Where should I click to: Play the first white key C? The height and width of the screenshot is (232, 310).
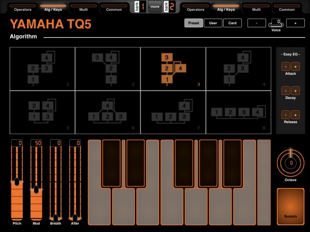pyautogui.click(x=99, y=207)
